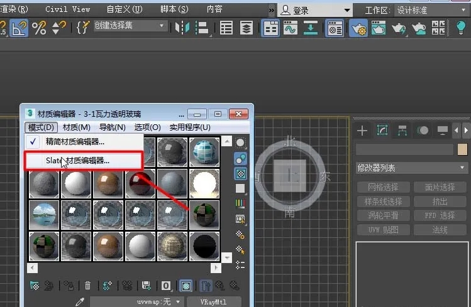Click the eyedropper pick material icon
Screen dimensions: 471x307
[x=80, y=301]
